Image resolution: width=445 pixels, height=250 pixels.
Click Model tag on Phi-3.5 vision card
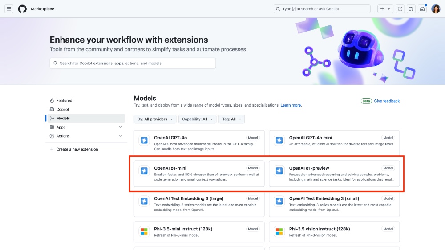388,229
